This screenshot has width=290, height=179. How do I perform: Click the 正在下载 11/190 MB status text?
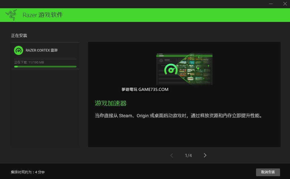(29, 62)
